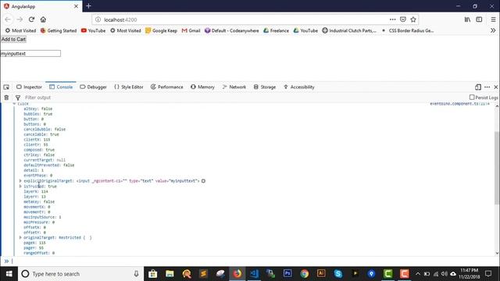Image resolution: width=500 pixels, height=281 pixels.
Task: Open the eventbind.component.ts source link
Action: click(459, 104)
